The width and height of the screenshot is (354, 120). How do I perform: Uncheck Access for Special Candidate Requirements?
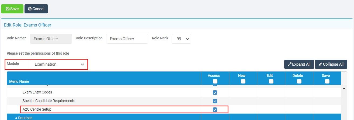coord(215,101)
